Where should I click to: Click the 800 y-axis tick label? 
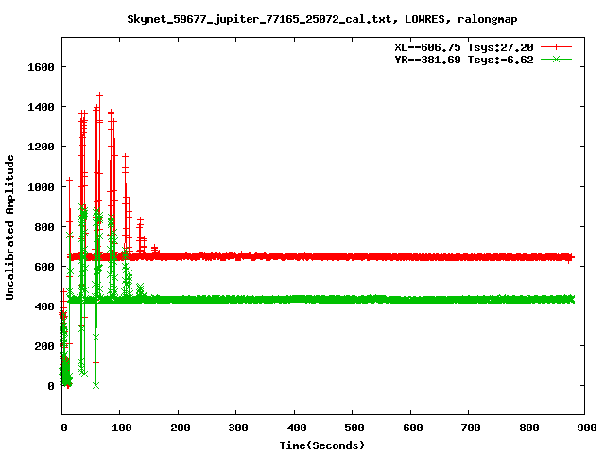[44, 227]
